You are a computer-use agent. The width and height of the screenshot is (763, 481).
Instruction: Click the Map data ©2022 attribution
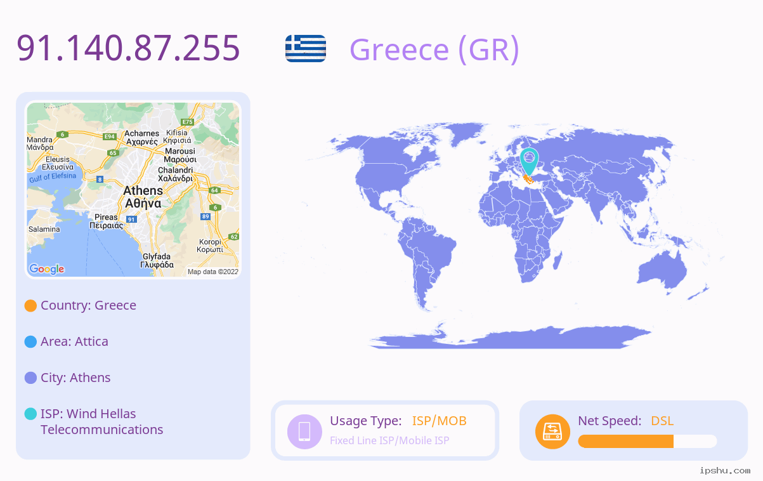point(213,272)
